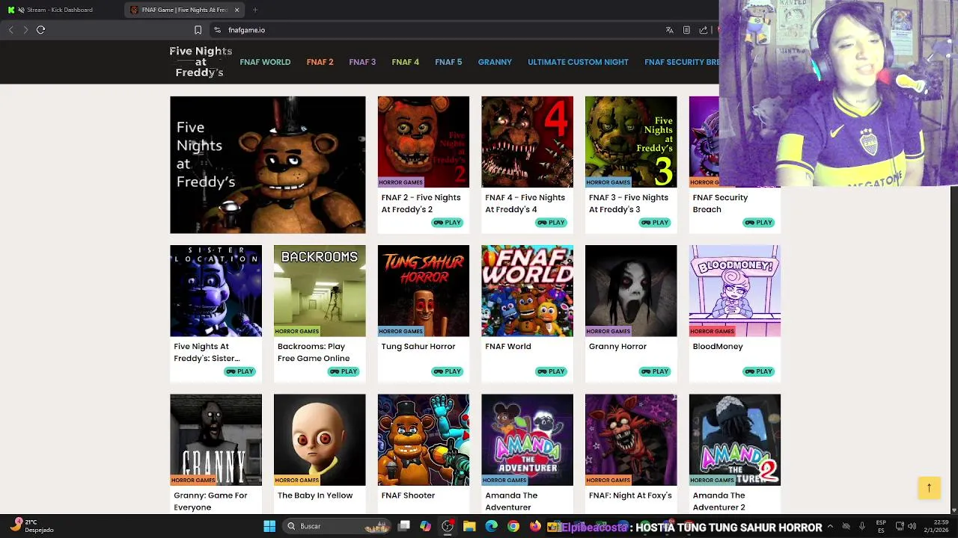Viewport: 958px width, 538px height.
Task: Open FNAF 2 game thumbnail
Action: coord(424,142)
